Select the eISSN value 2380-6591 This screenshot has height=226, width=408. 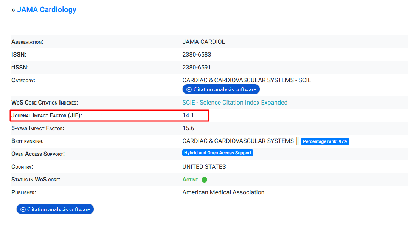point(197,68)
